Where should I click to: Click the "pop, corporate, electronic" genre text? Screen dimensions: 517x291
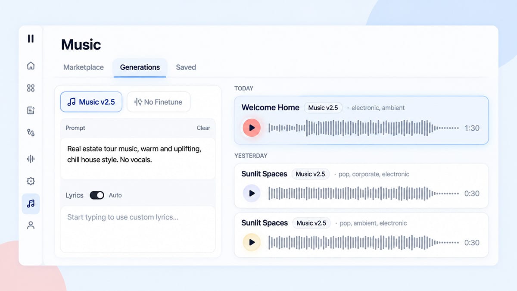pos(374,174)
